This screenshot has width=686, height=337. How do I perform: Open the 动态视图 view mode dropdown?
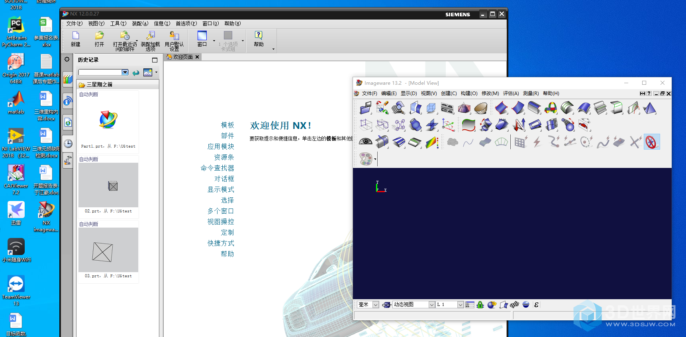tap(432, 305)
